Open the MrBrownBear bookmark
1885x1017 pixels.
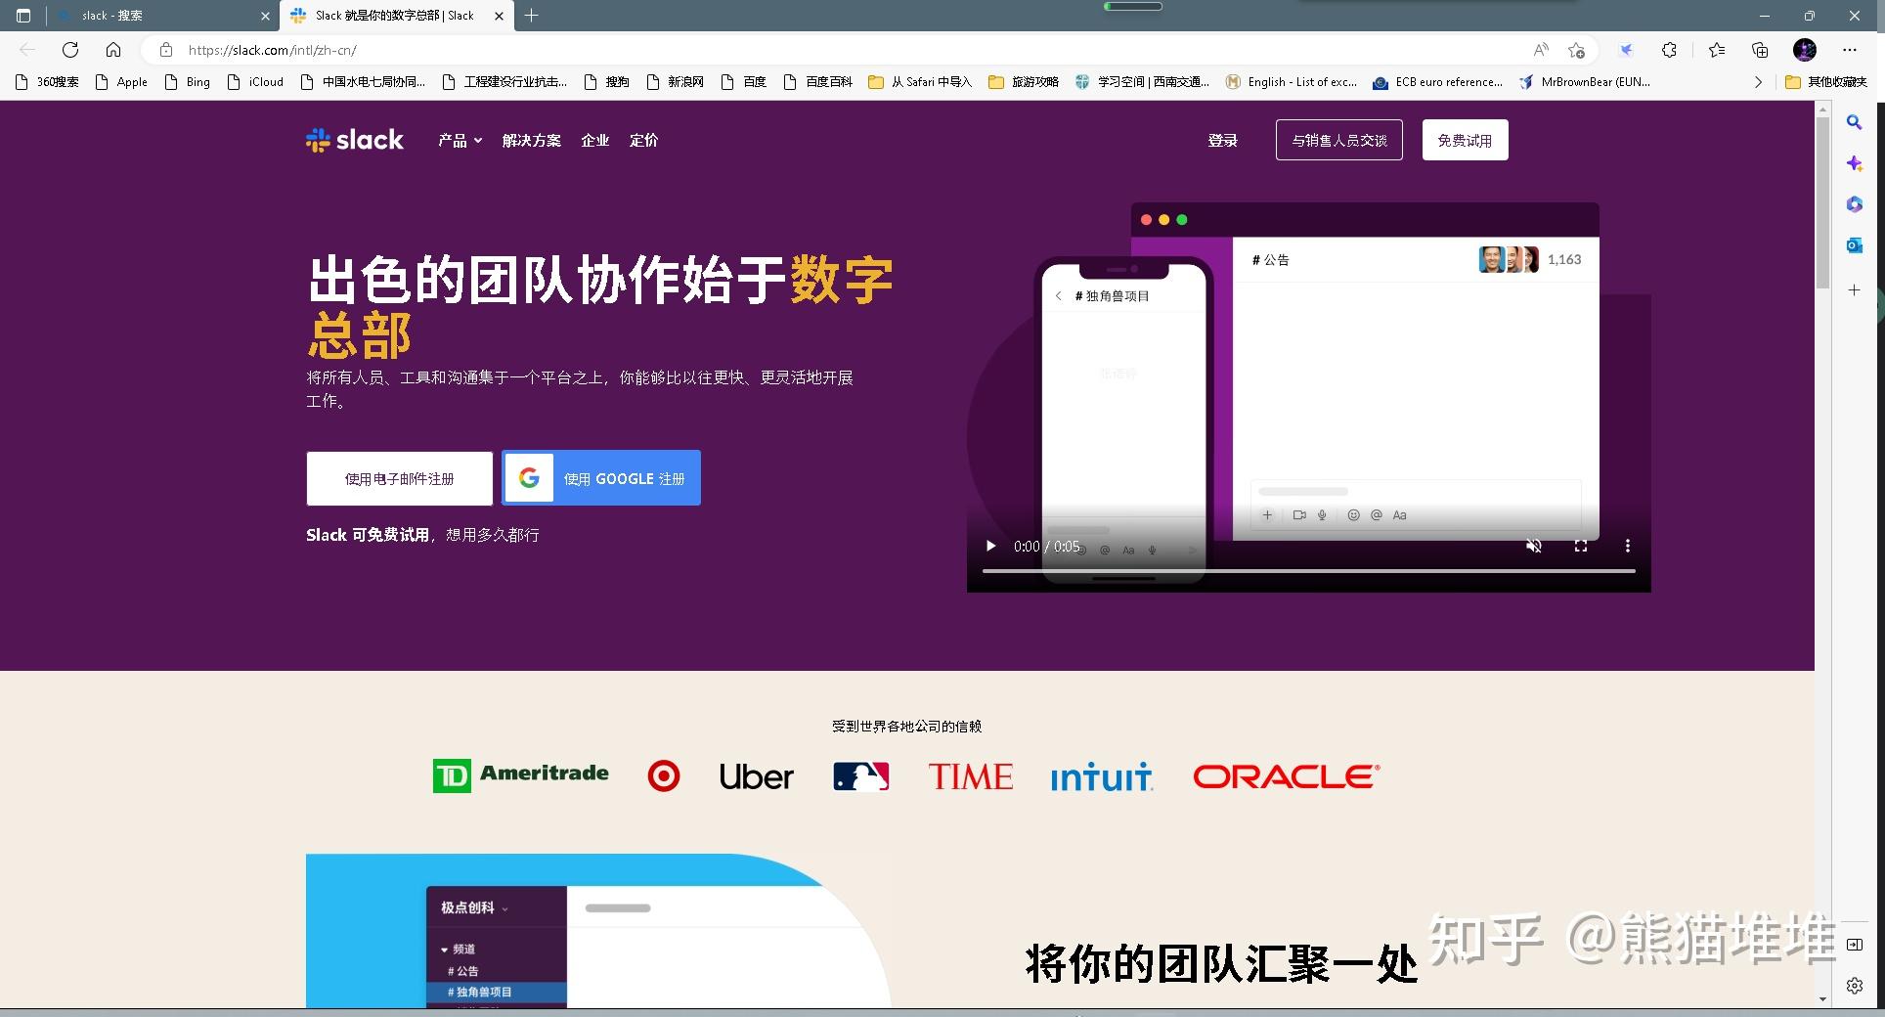point(1585,82)
